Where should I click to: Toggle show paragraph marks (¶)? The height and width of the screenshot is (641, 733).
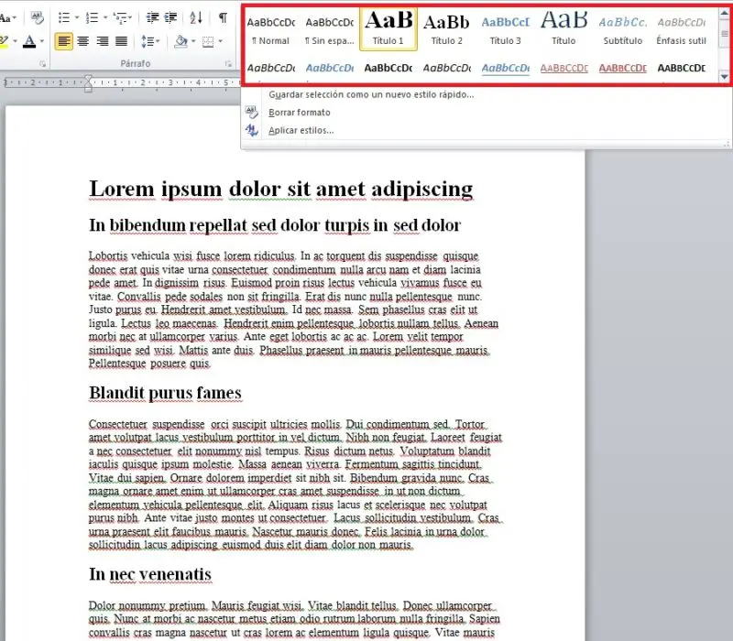(x=224, y=17)
